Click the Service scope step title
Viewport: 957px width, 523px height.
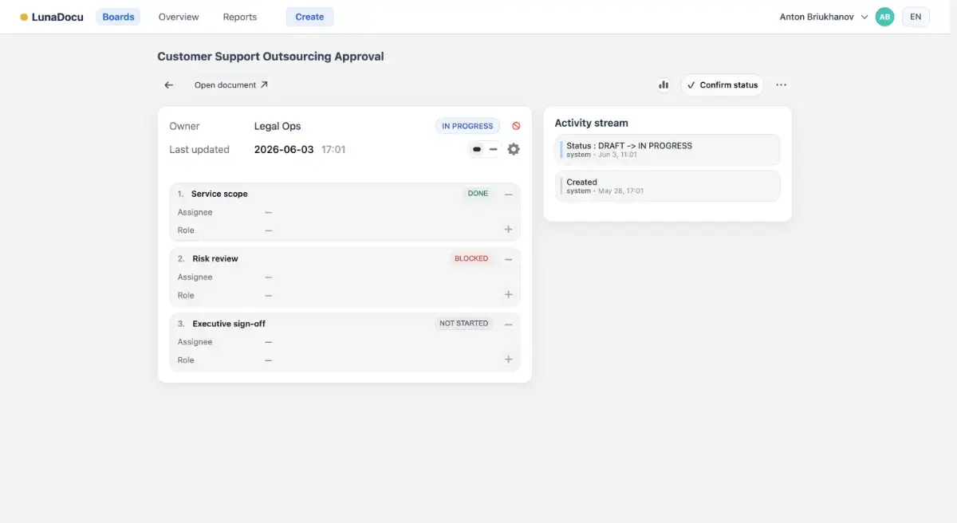219,194
